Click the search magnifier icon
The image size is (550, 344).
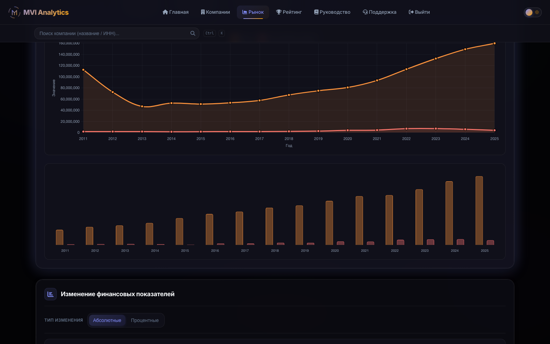[193, 33]
